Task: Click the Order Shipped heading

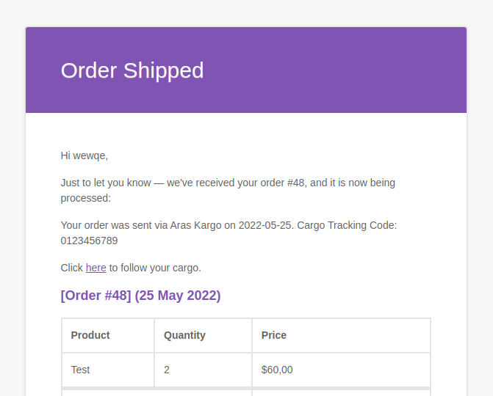Action: pos(132,70)
